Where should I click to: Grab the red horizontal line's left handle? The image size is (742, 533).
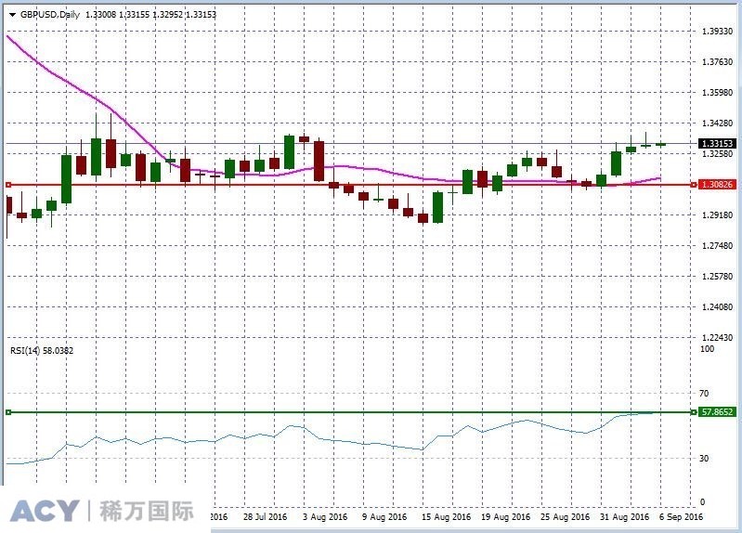8,185
